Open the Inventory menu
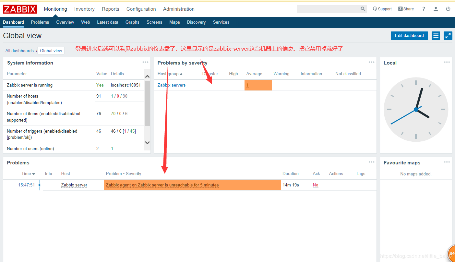The height and width of the screenshot is (262, 455). pyautogui.click(x=84, y=9)
